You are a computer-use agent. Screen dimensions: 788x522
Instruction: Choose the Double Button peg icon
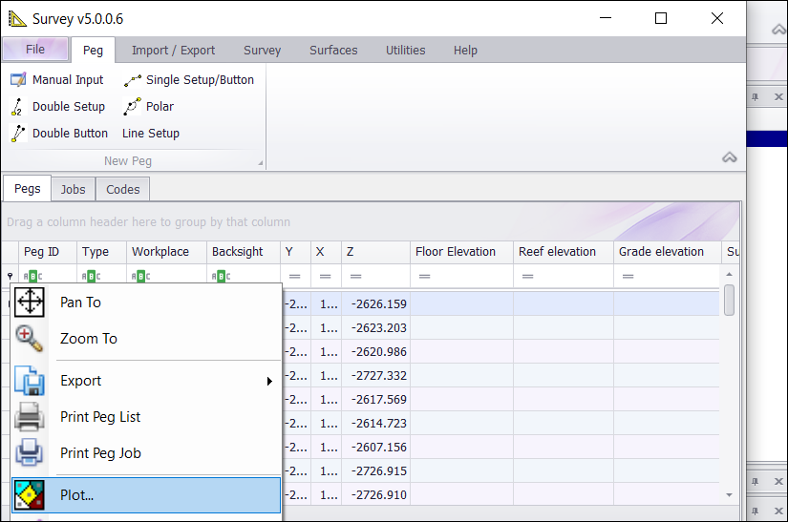click(17, 134)
